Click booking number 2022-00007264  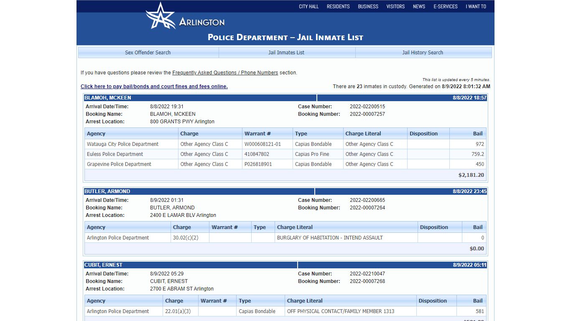tap(367, 208)
